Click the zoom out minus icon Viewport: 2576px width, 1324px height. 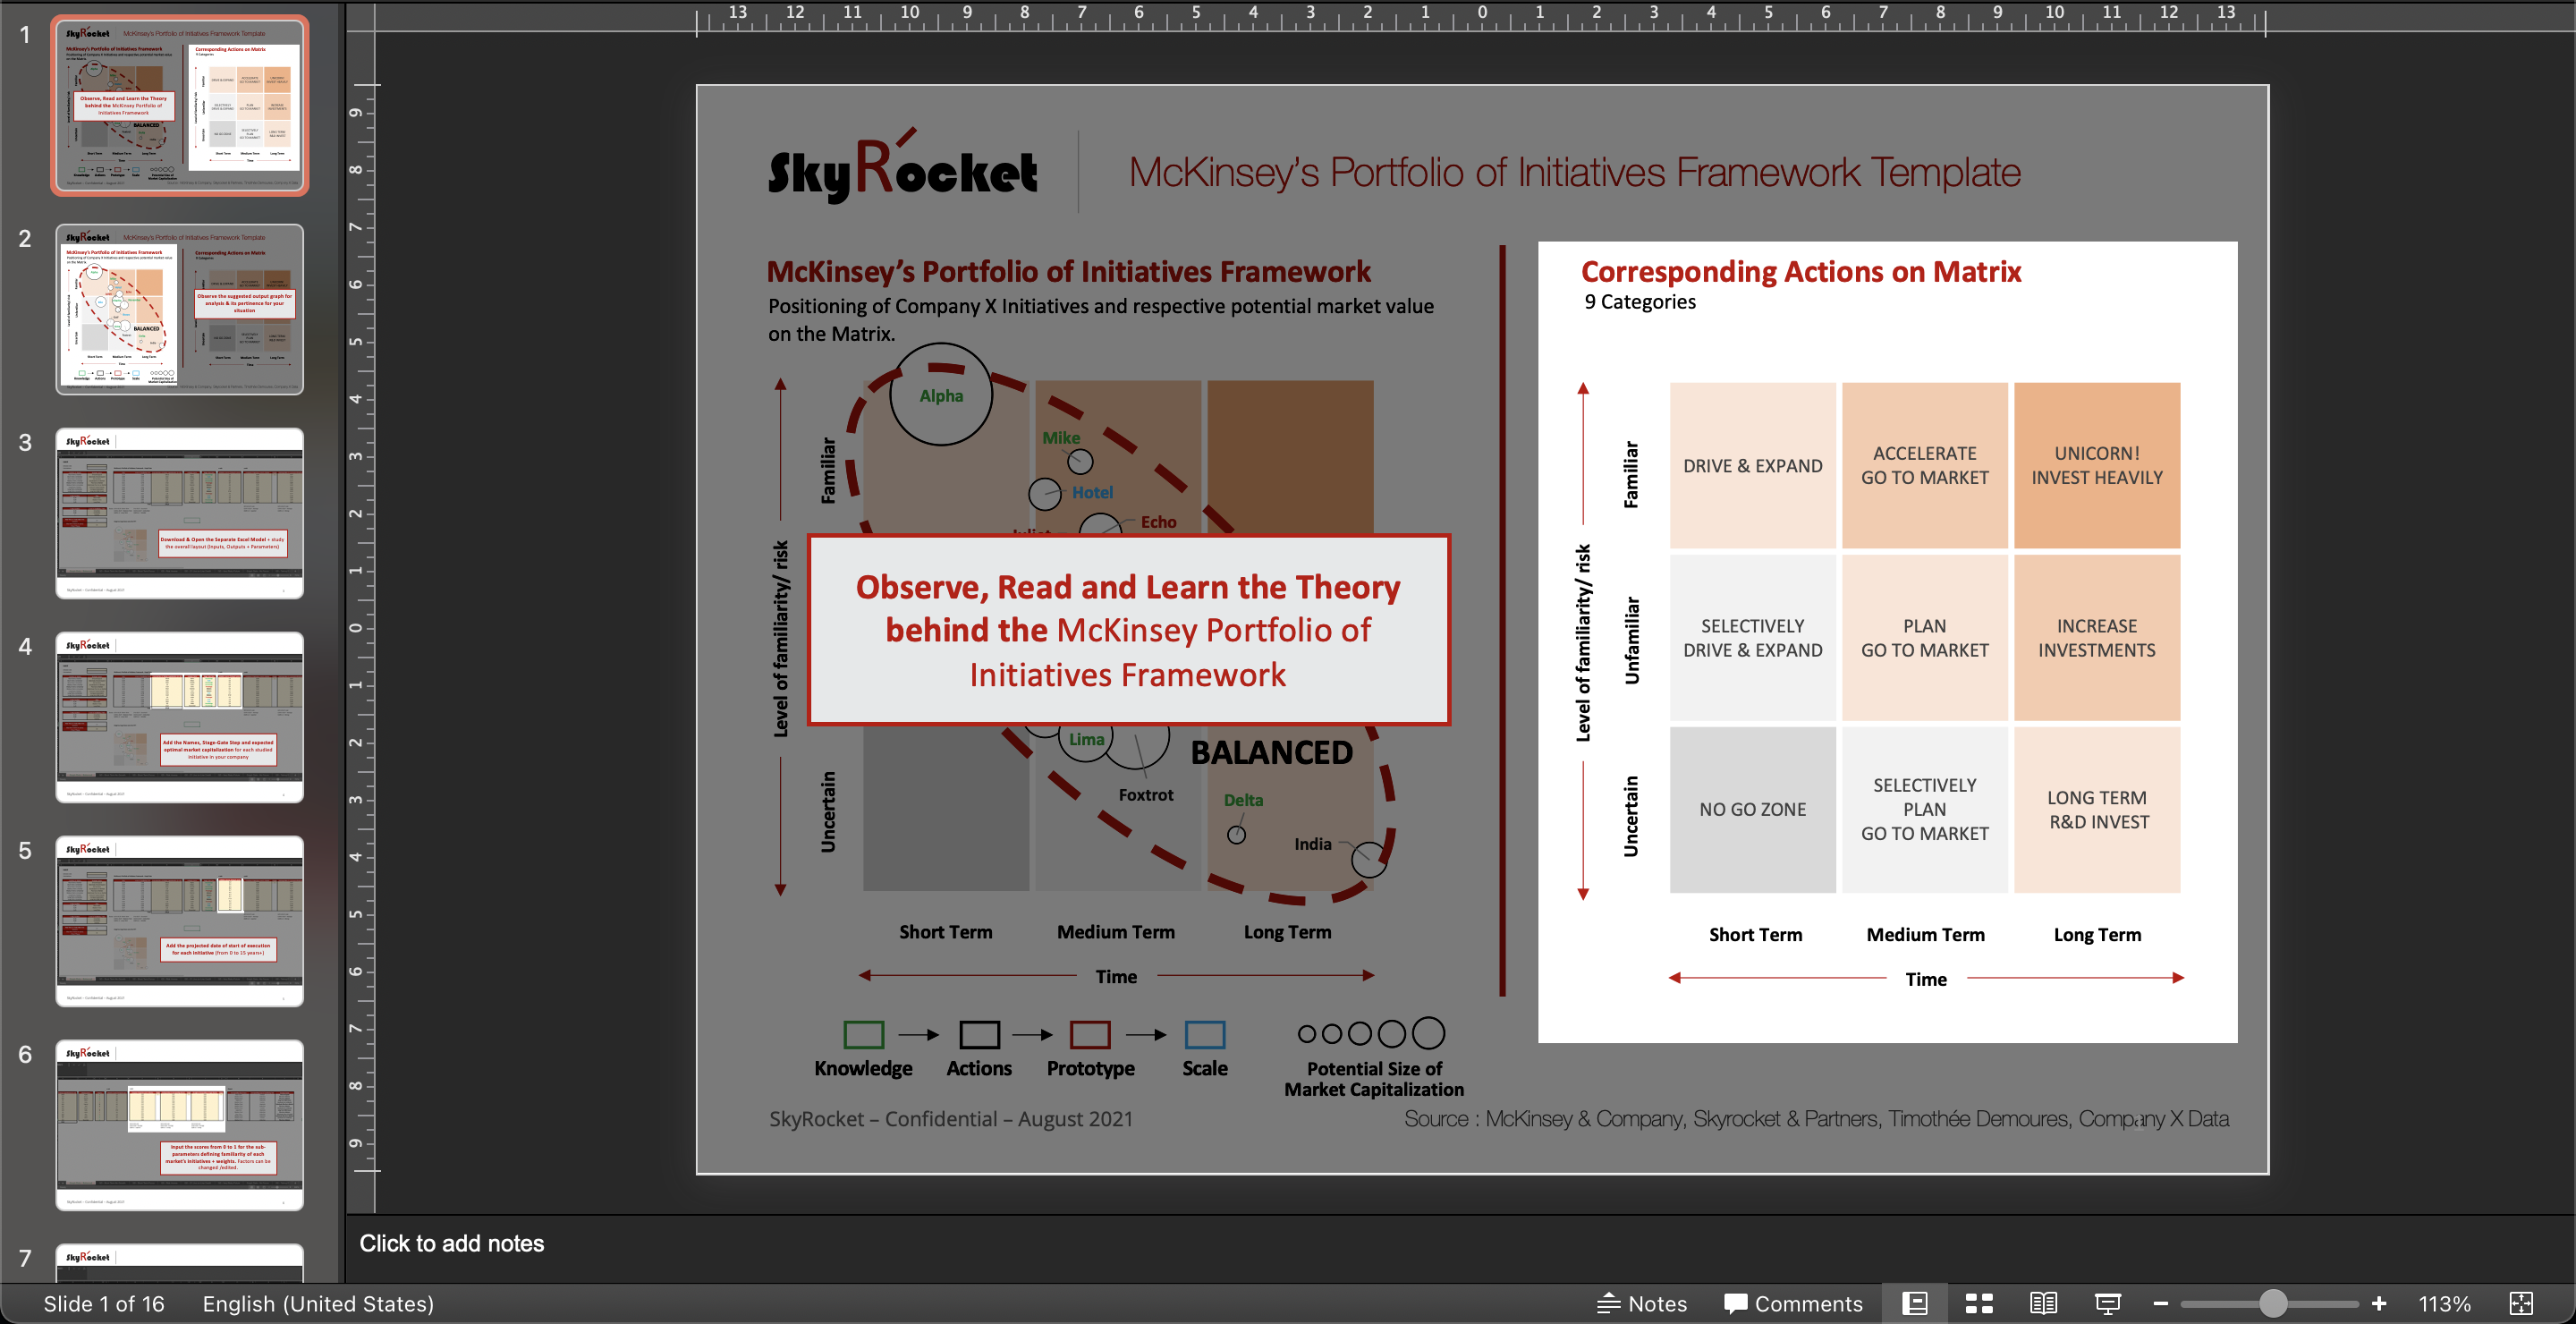pyautogui.click(x=2160, y=1303)
